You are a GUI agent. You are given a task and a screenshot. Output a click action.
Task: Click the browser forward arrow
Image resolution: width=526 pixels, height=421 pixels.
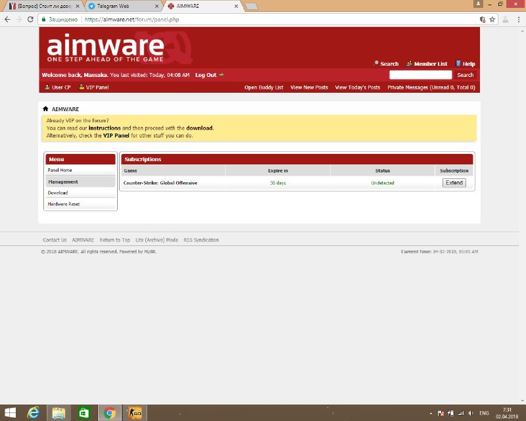pos(19,20)
